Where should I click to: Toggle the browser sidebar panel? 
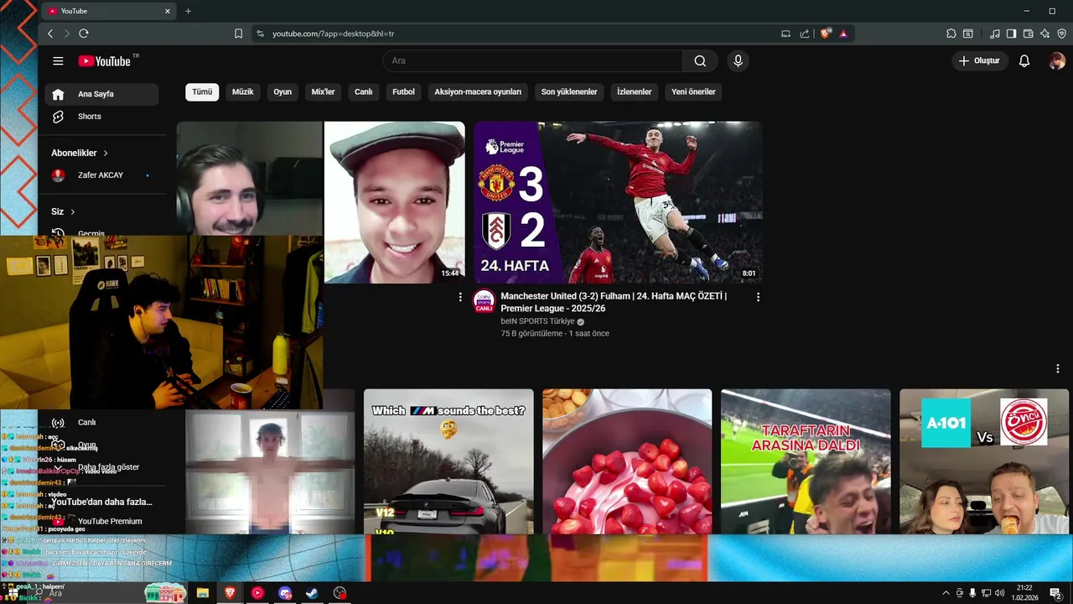coord(1011,34)
